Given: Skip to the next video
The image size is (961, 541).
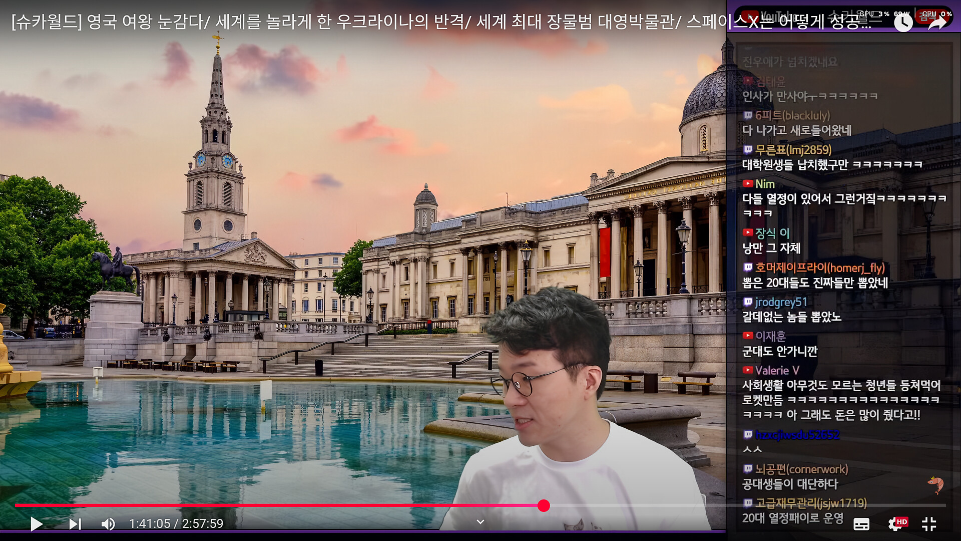Looking at the screenshot, I should 75,524.
